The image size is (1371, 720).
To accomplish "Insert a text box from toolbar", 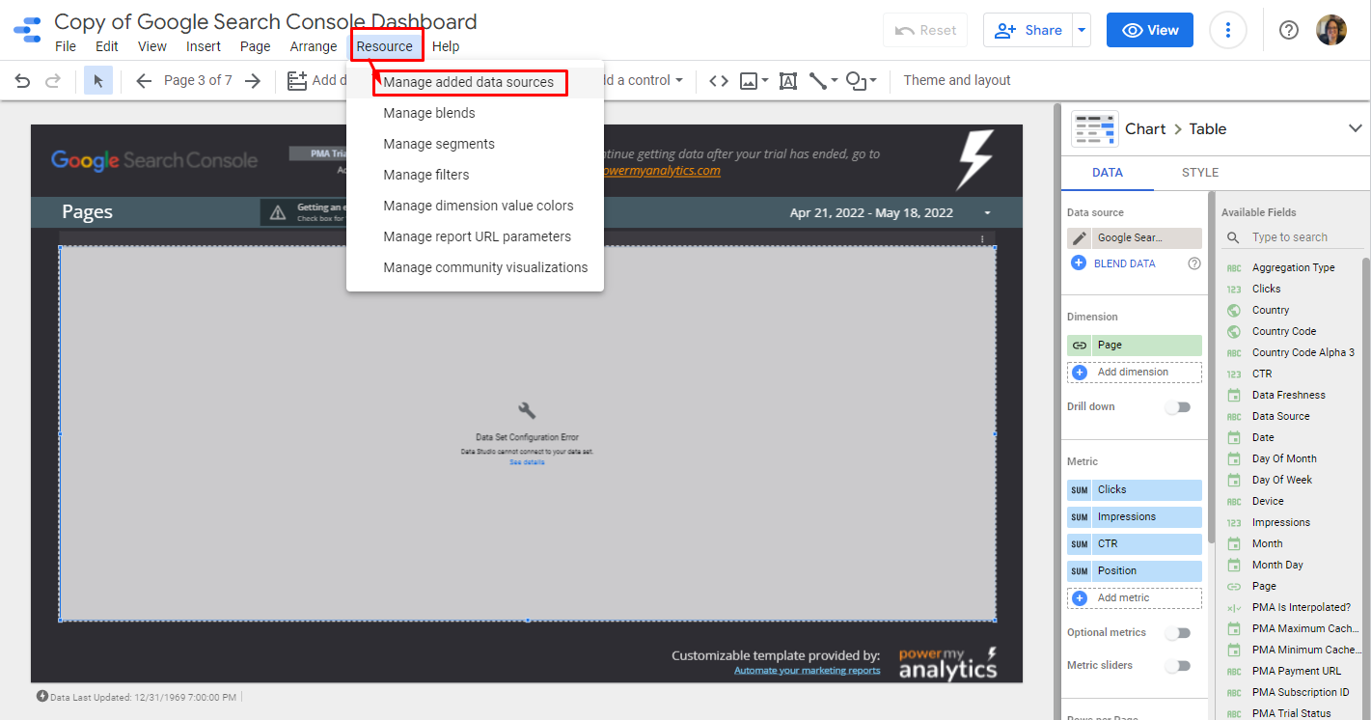I will point(787,81).
